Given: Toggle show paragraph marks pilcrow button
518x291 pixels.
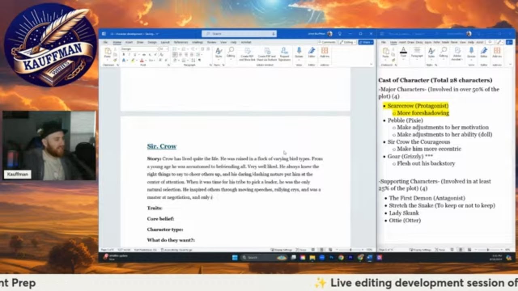Looking at the screenshot, I should pyautogui.click(x=200, y=60).
